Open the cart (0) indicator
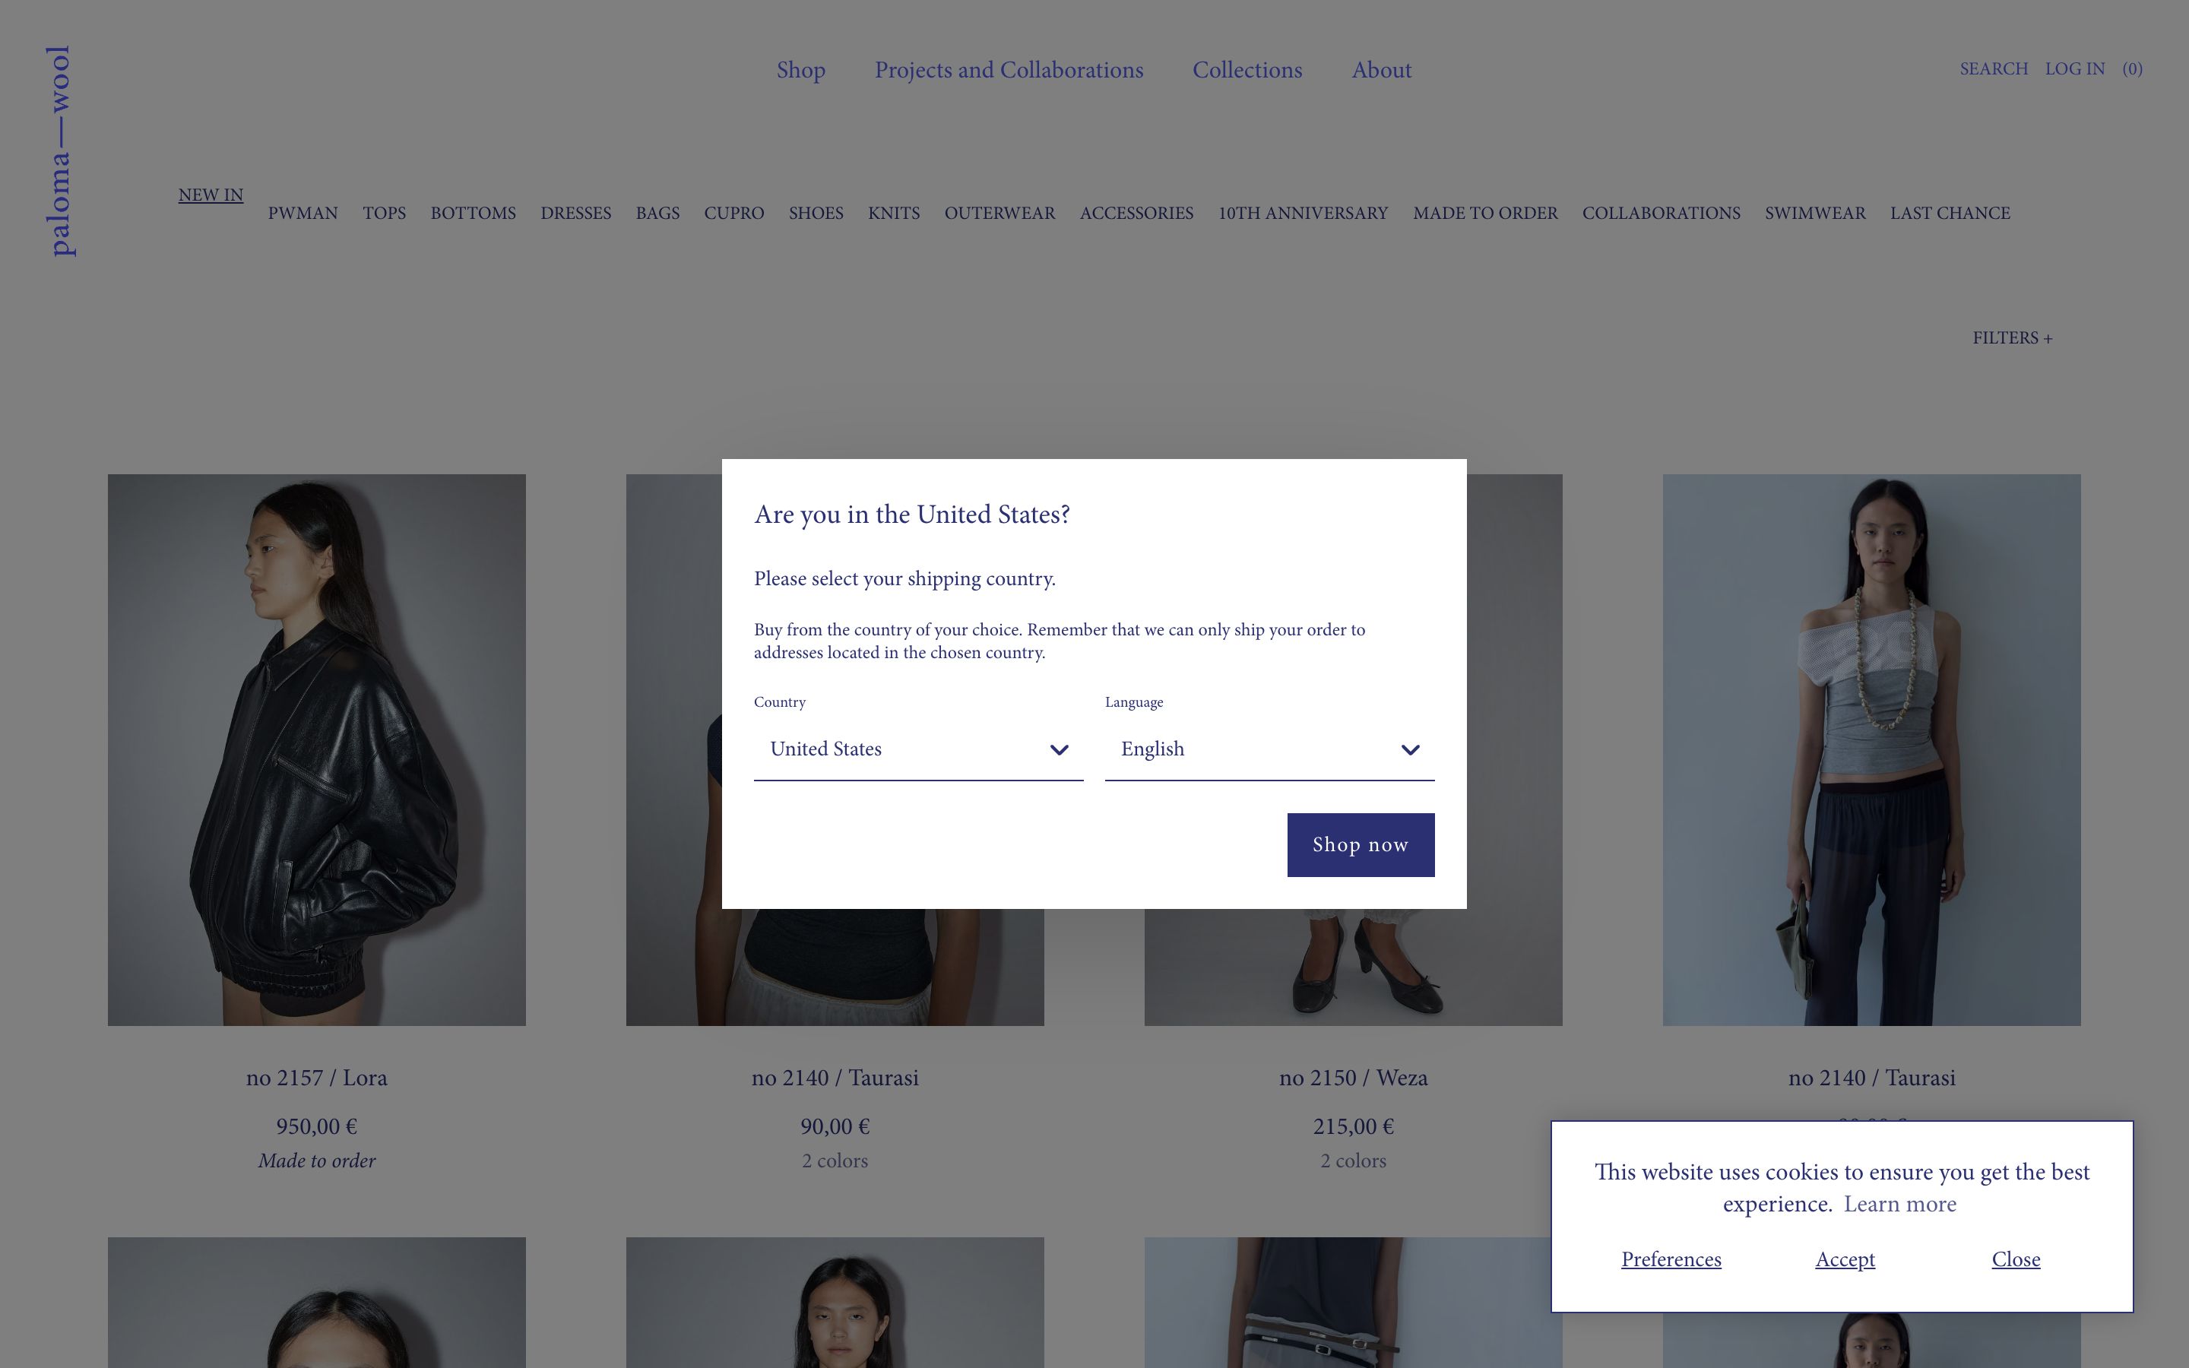Image resolution: width=2189 pixels, height=1368 pixels. tap(2132, 68)
